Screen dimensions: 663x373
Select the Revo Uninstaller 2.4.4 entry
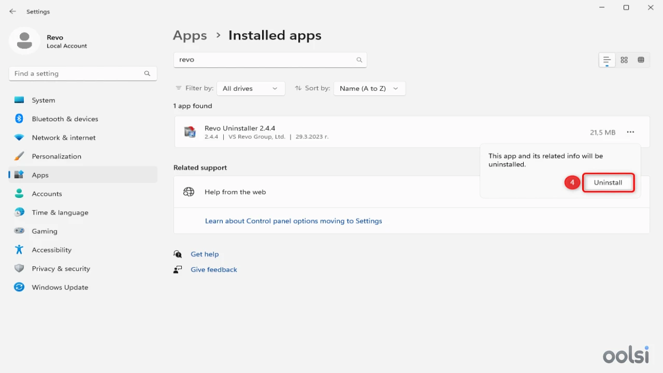point(412,132)
